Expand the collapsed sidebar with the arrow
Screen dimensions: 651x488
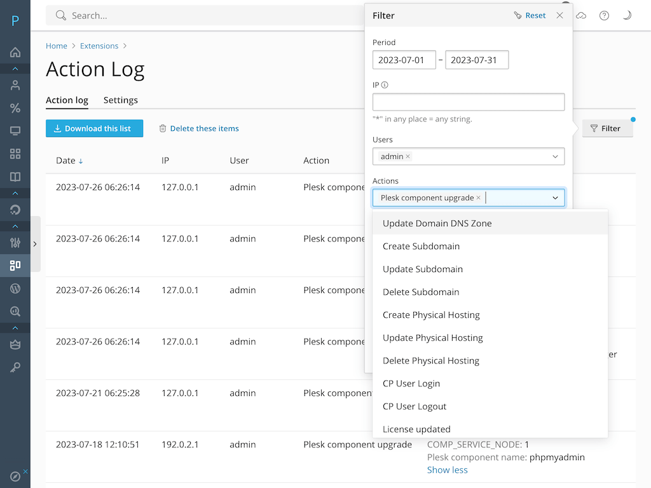[x=35, y=243]
